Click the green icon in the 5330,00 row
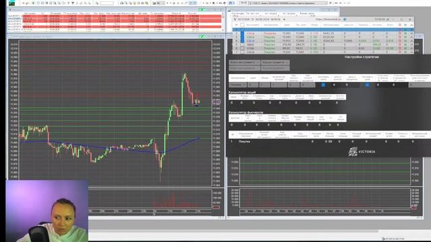This screenshot has height=242, width=431. coord(405,37)
